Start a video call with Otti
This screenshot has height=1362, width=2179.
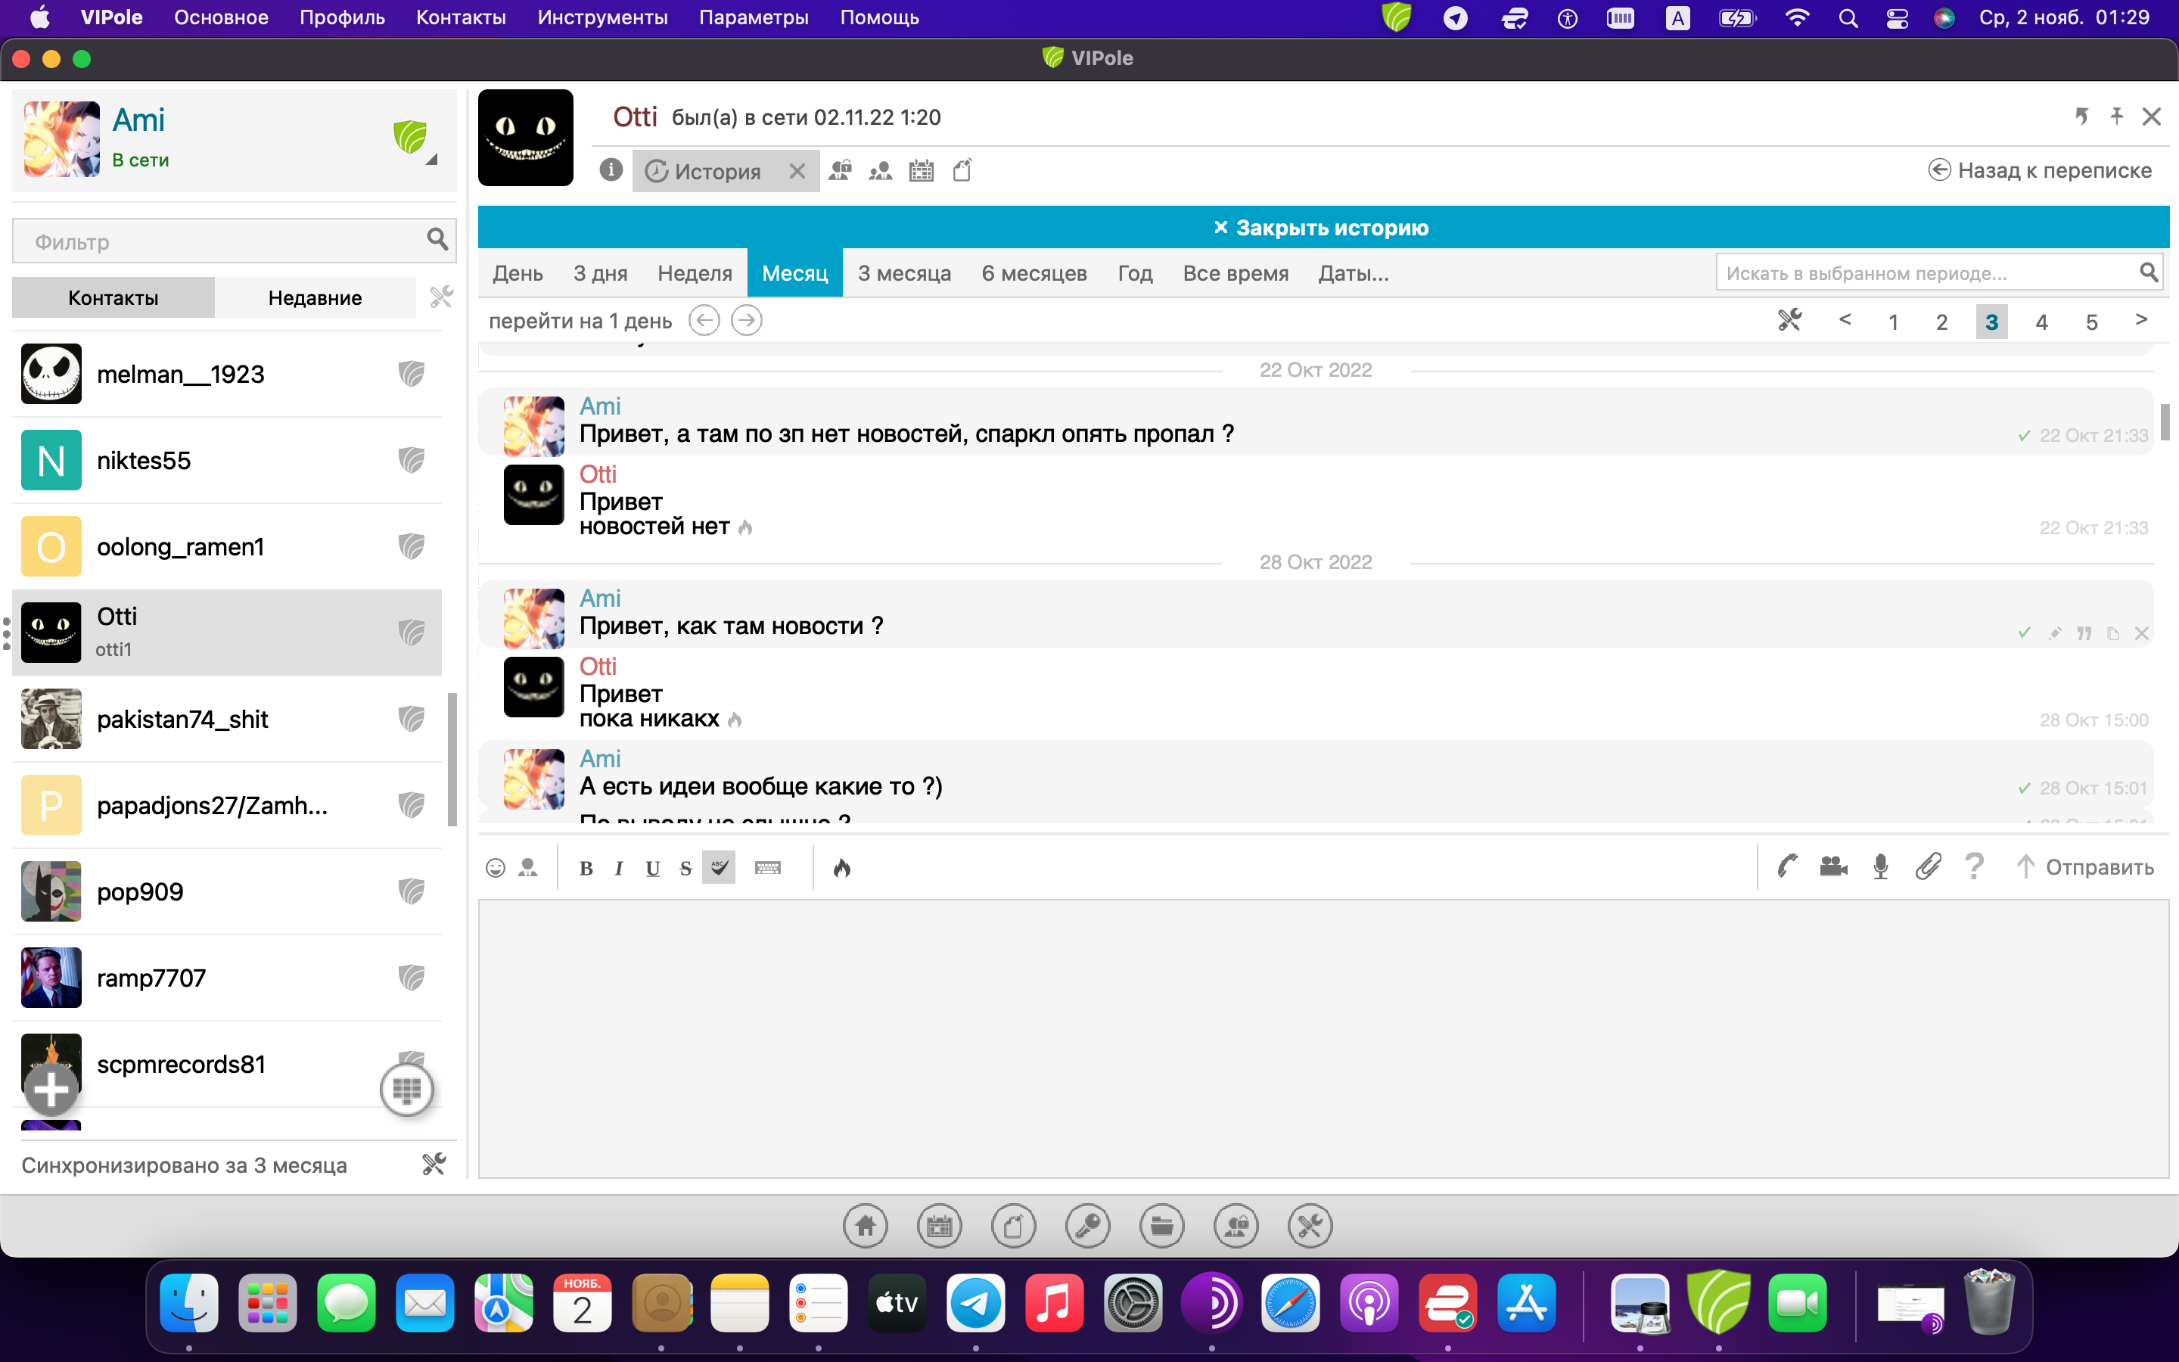tap(1833, 866)
